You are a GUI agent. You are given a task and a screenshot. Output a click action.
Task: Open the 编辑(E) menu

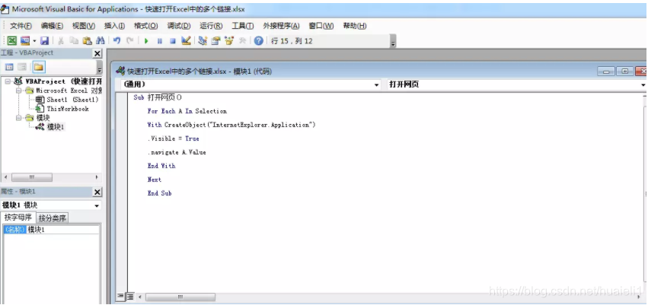click(52, 26)
